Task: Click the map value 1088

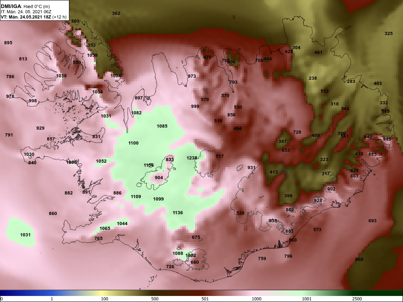Action: [178, 253]
